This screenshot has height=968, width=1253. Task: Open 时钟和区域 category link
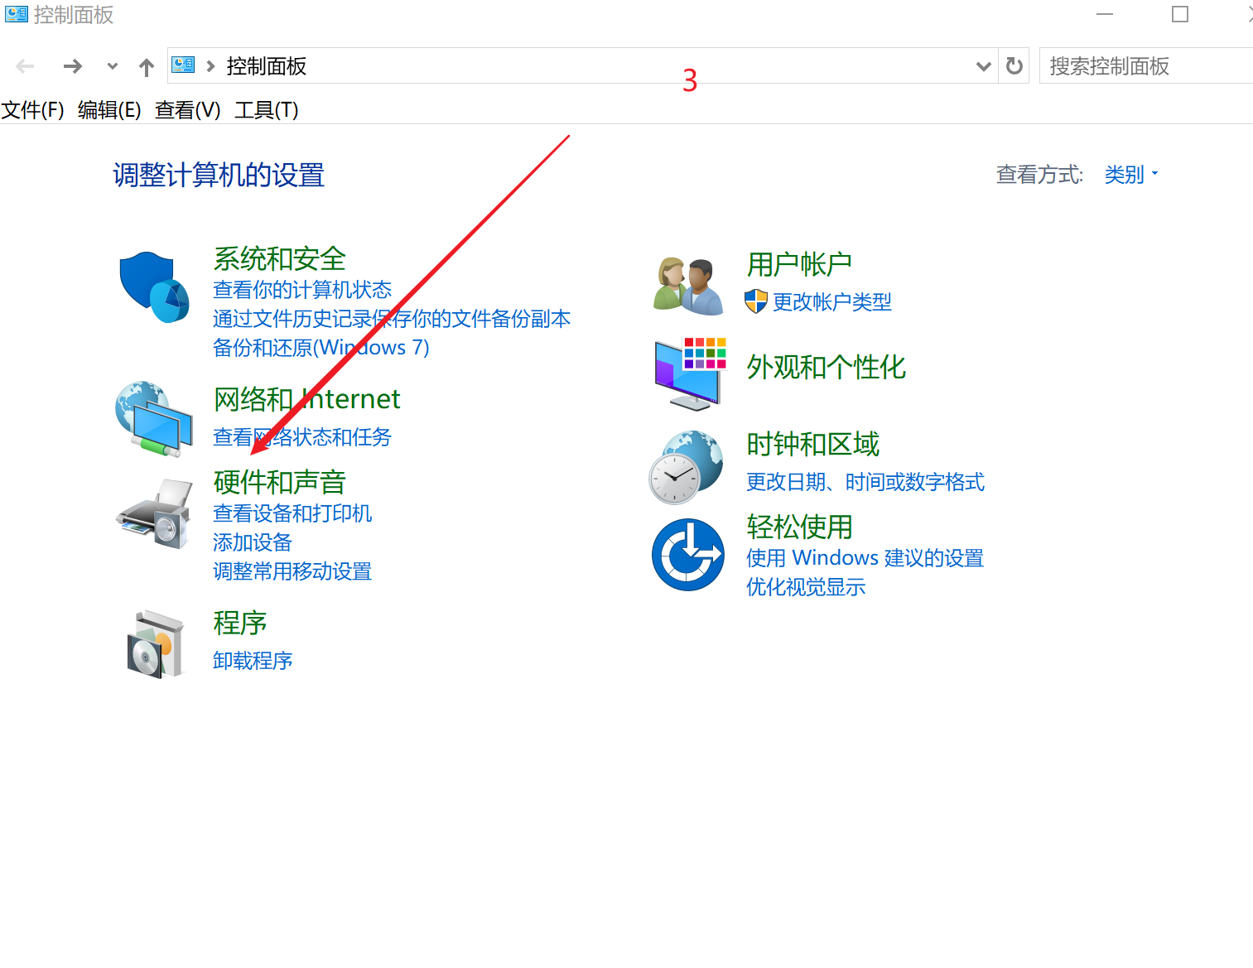pos(812,445)
